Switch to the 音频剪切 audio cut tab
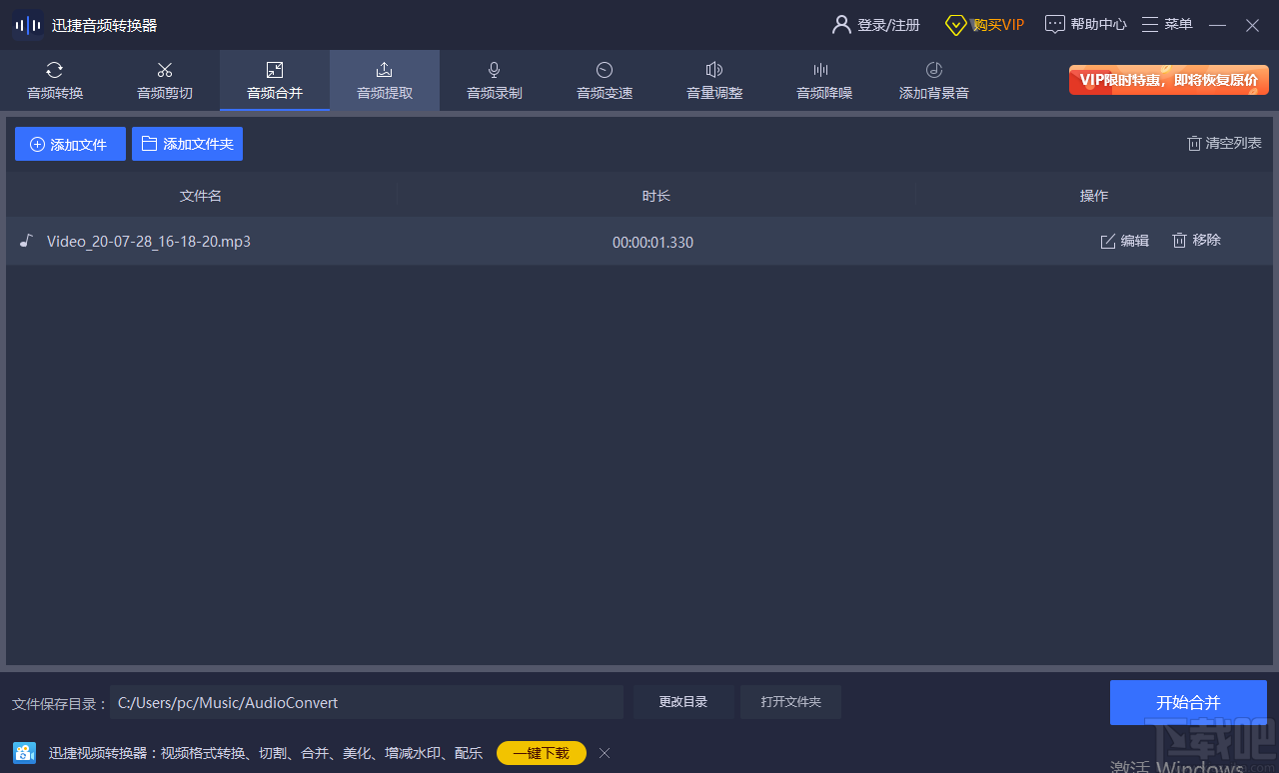Screen dimensions: 1279x773 tap(165, 81)
